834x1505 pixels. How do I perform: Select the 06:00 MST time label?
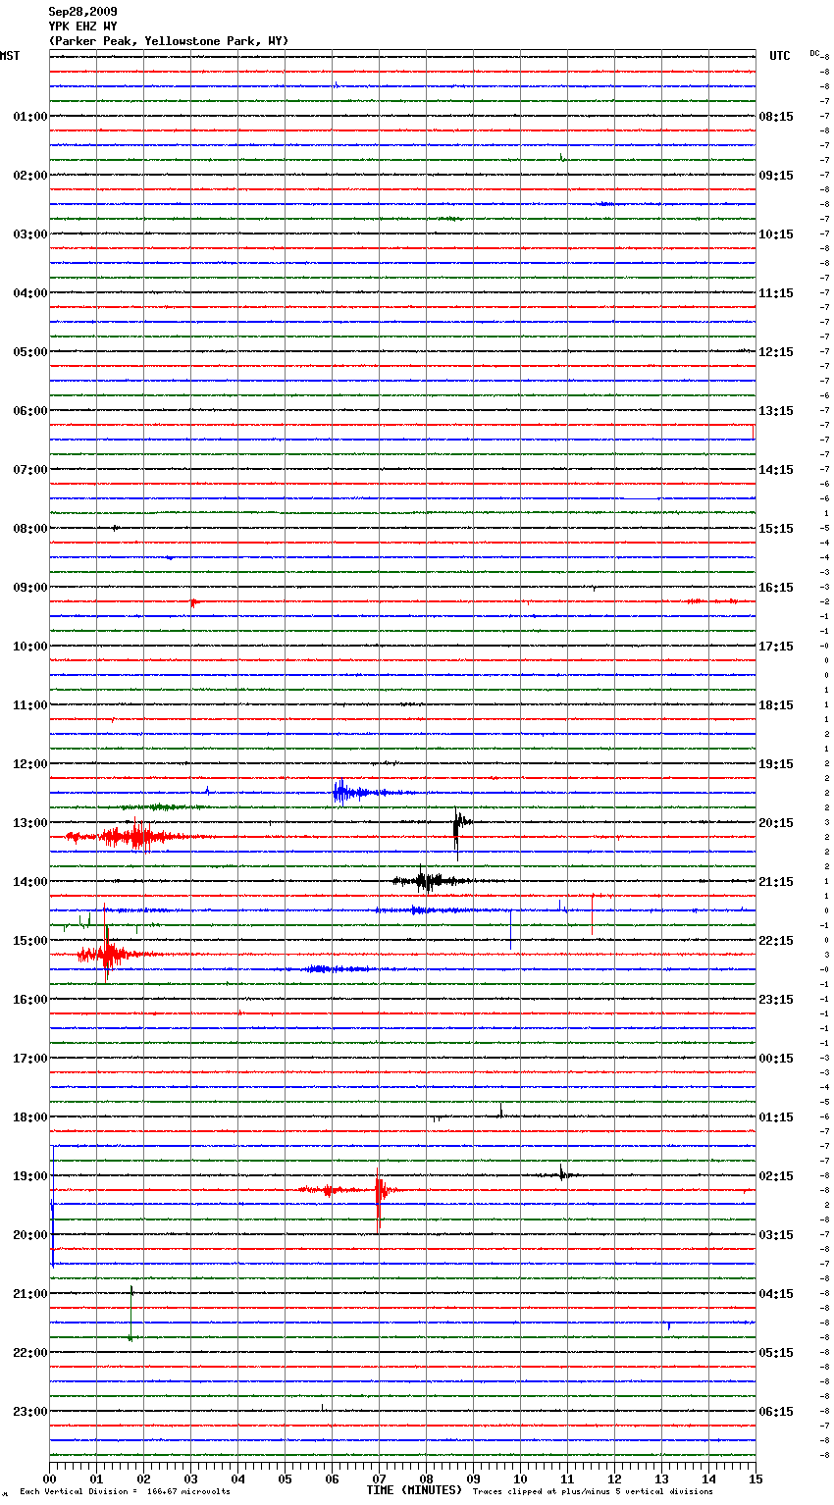[x=30, y=411]
